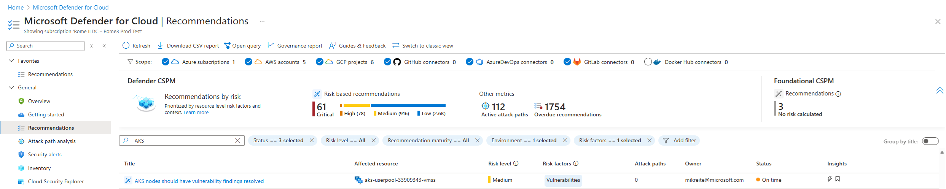Open query in resource graph
Image resolution: width=946 pixels, height=189 pixels.
[242, 46]
